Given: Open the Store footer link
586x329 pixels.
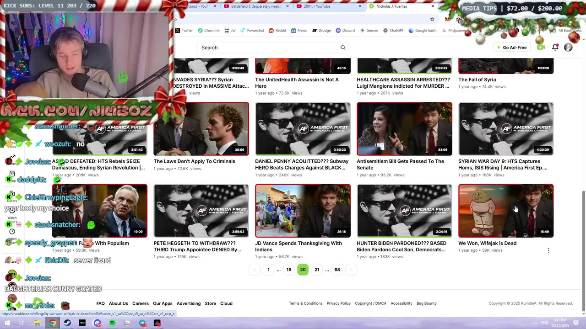Looking at the screenshot, I should coord(210,303).
